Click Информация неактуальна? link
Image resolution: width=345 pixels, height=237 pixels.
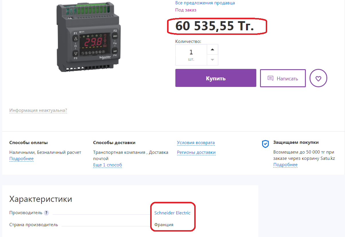coord(38,110)
